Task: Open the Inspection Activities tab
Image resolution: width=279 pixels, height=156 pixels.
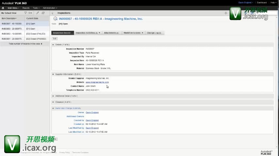Action: point(88,33)
